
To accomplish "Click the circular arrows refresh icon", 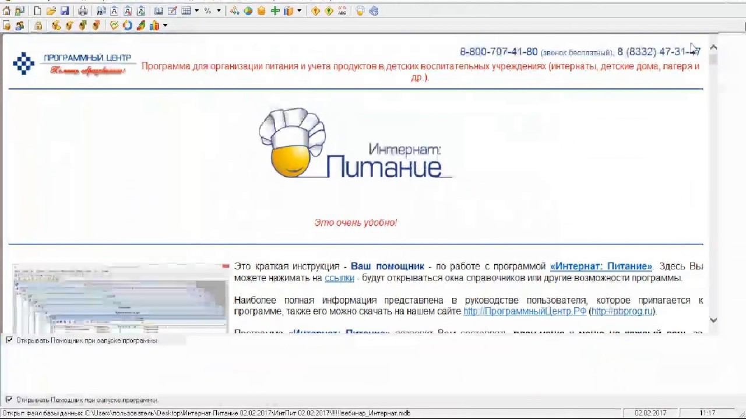I will [127, 26].
